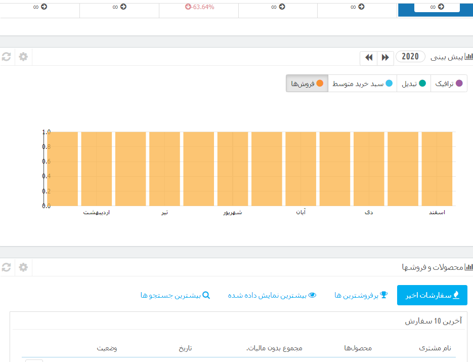Click the sales bar above تیر
The width and height of the screenshot is (473, 362).
(x=164, y=169)
